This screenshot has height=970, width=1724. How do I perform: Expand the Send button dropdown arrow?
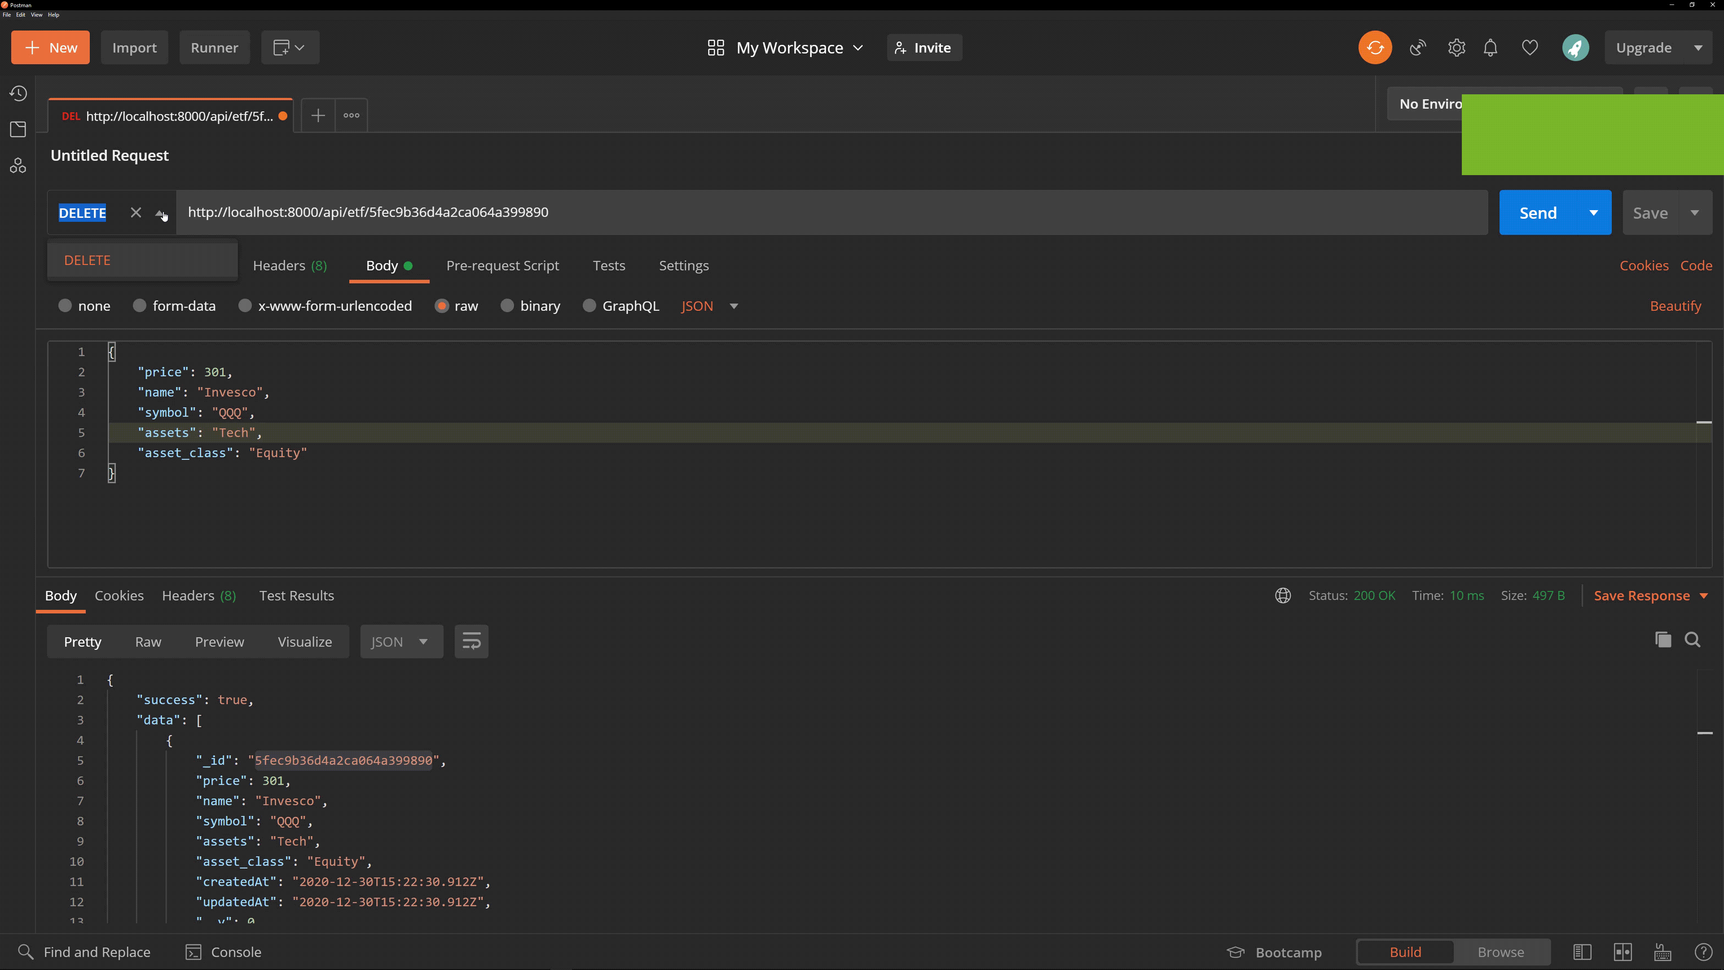1593,212
